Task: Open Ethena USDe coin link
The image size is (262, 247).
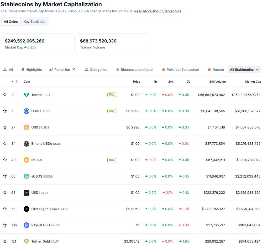Action: tap(46, 144)
